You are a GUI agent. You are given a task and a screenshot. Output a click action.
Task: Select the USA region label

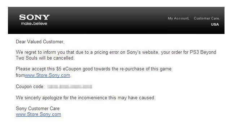point(215,25)
